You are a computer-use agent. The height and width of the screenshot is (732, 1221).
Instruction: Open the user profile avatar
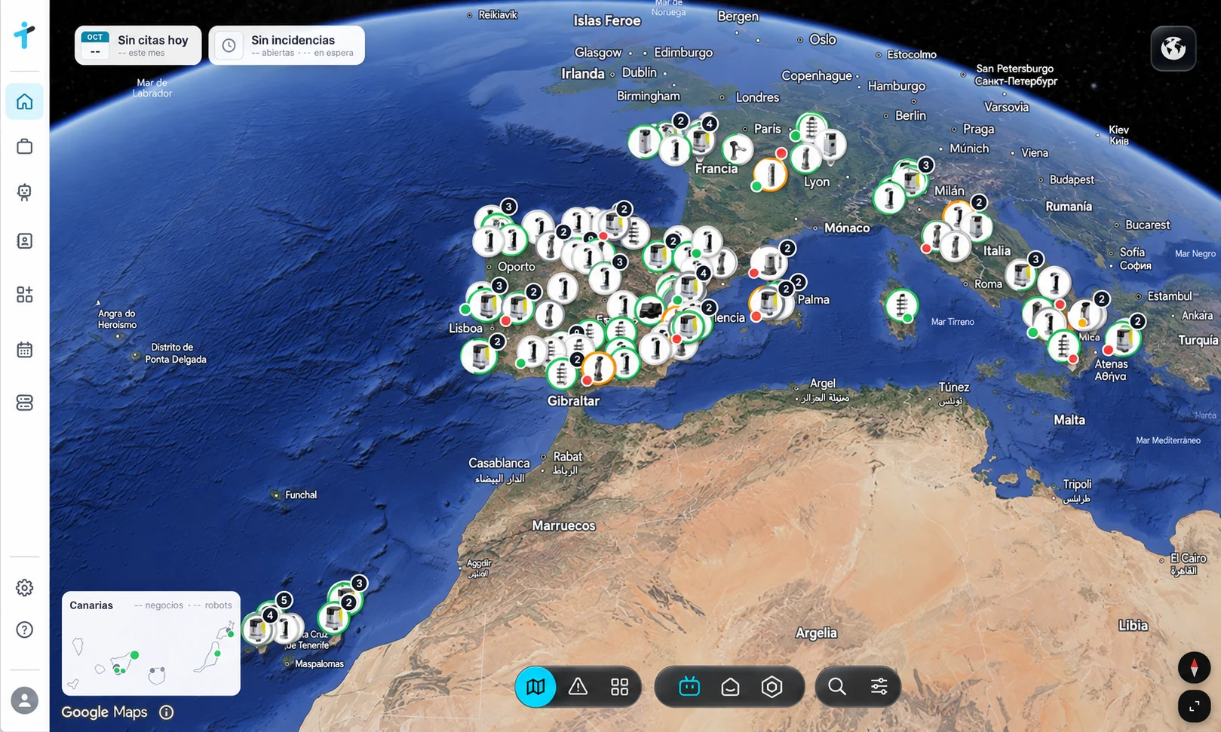(24, 700)
